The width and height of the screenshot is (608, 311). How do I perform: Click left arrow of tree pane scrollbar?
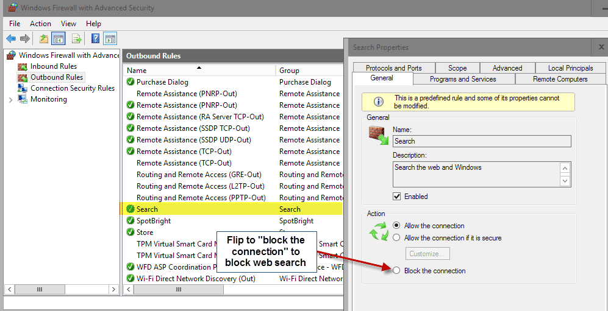[9, 289]
